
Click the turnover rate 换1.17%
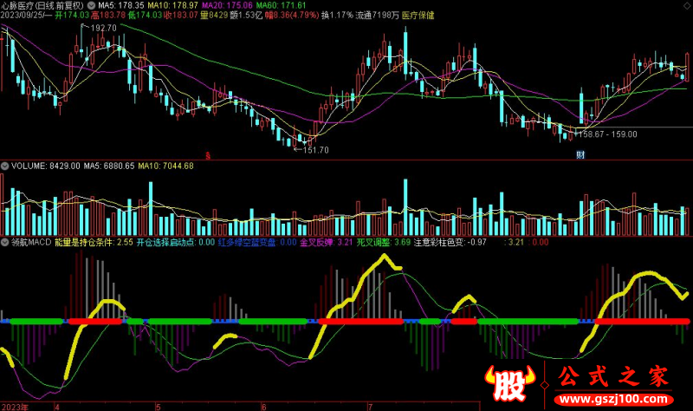click(337, 15)
